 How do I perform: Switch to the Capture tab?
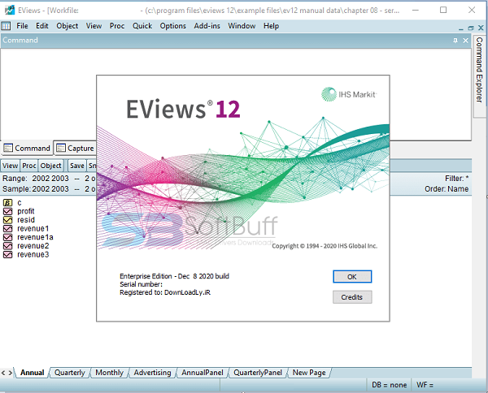75,149
